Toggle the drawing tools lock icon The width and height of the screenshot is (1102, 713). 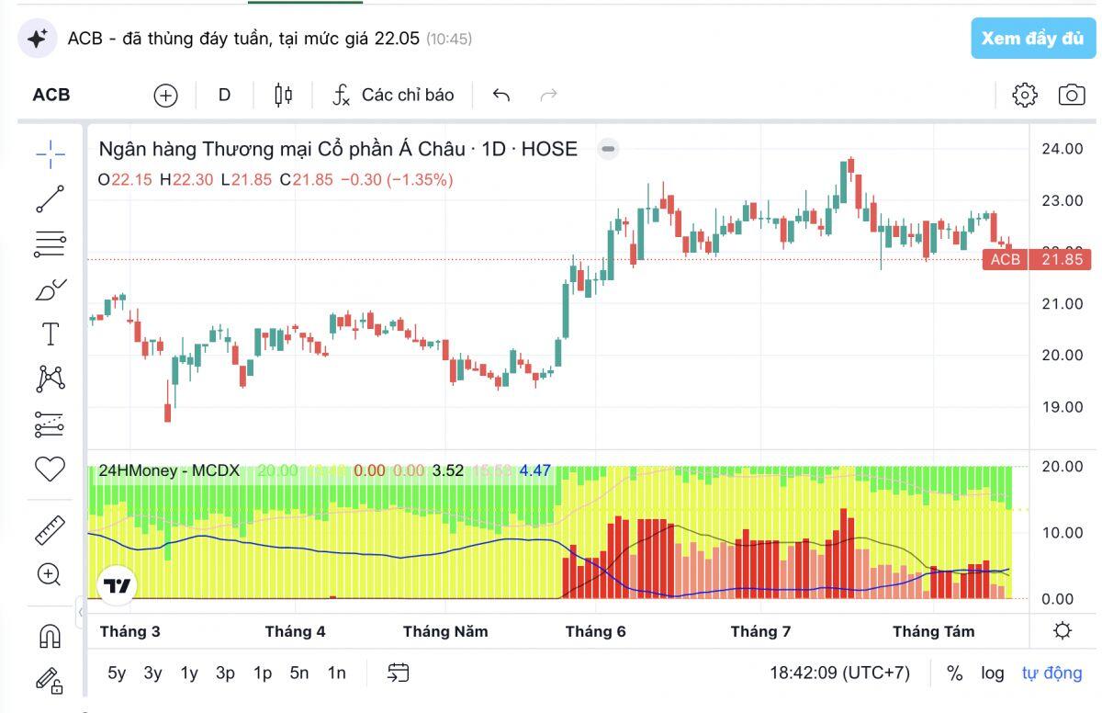[51, 680]
